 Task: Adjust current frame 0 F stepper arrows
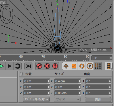coord(111,58)
